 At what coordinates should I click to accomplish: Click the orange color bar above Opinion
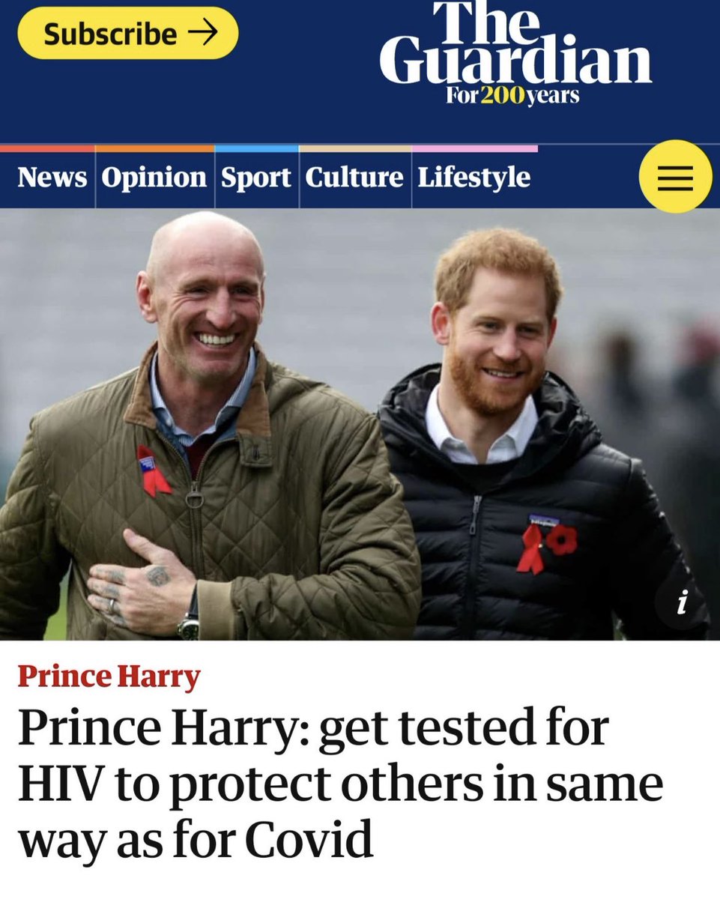point(154,148)
